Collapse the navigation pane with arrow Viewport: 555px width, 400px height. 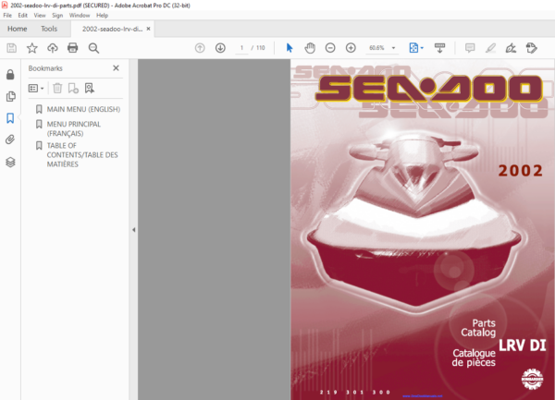click(x=134, y=230)
